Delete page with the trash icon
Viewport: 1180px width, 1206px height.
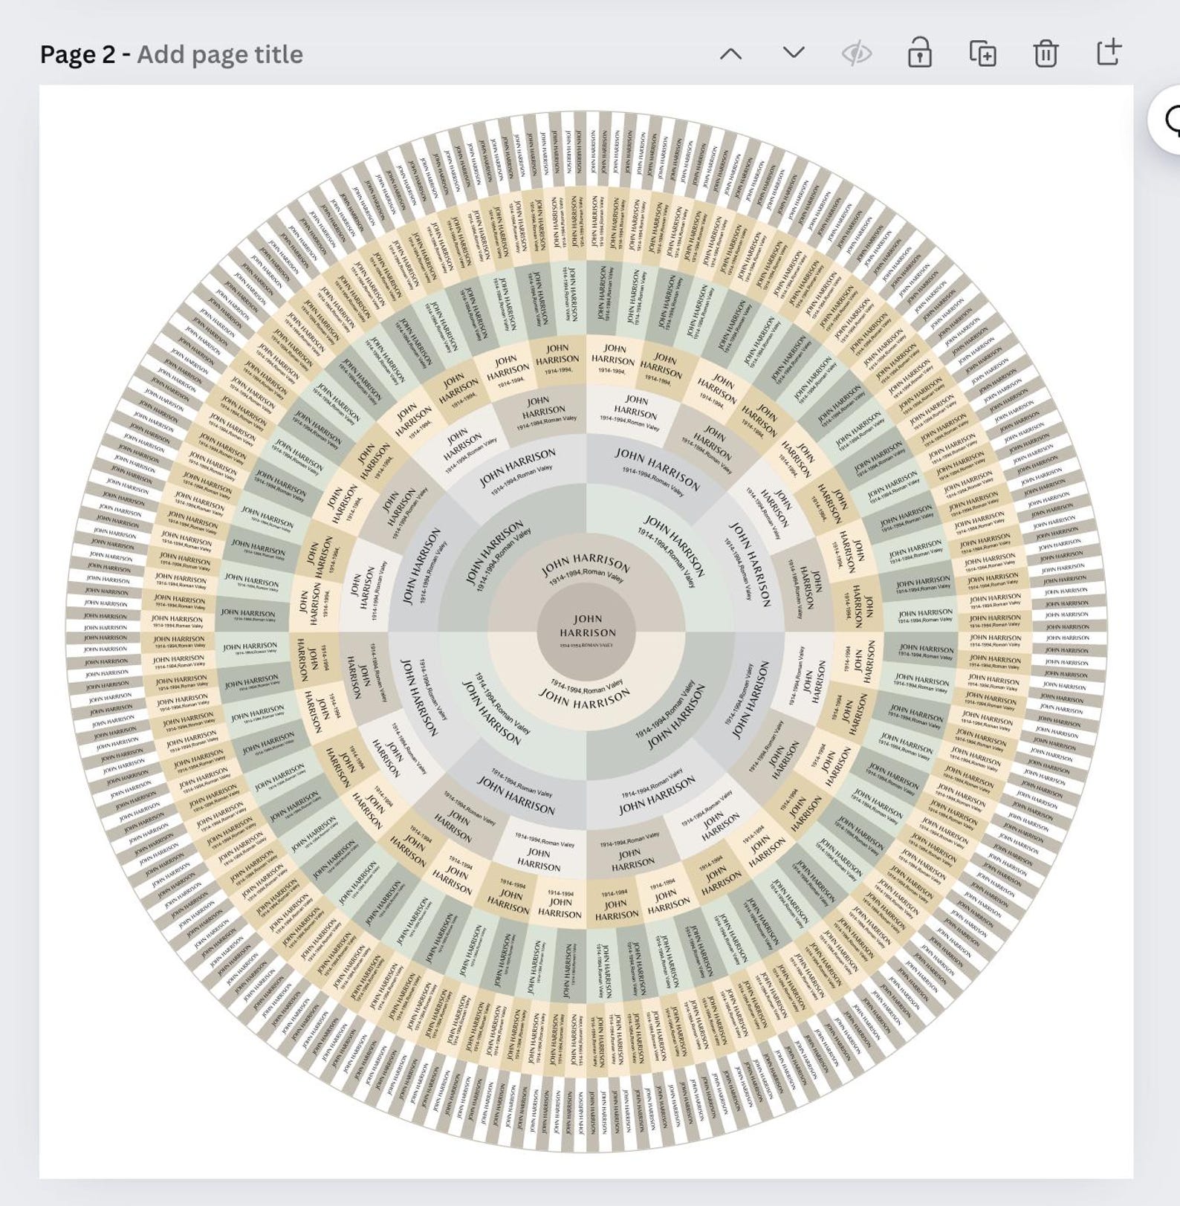tap(1046, 54)
